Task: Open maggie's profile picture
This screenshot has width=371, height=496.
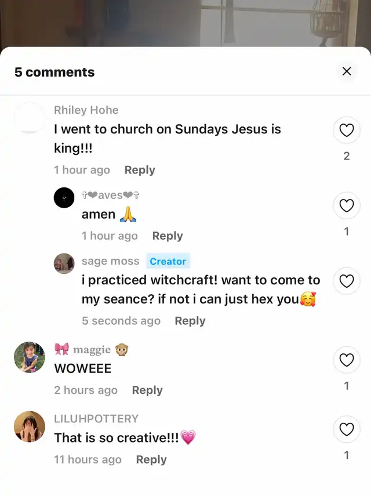Action: tap(29, 357)
